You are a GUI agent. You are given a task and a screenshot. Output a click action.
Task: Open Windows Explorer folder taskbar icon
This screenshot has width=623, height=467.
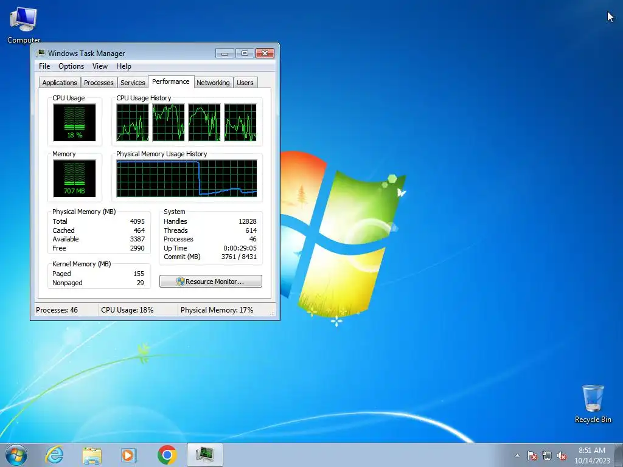[x=92, y=455]
